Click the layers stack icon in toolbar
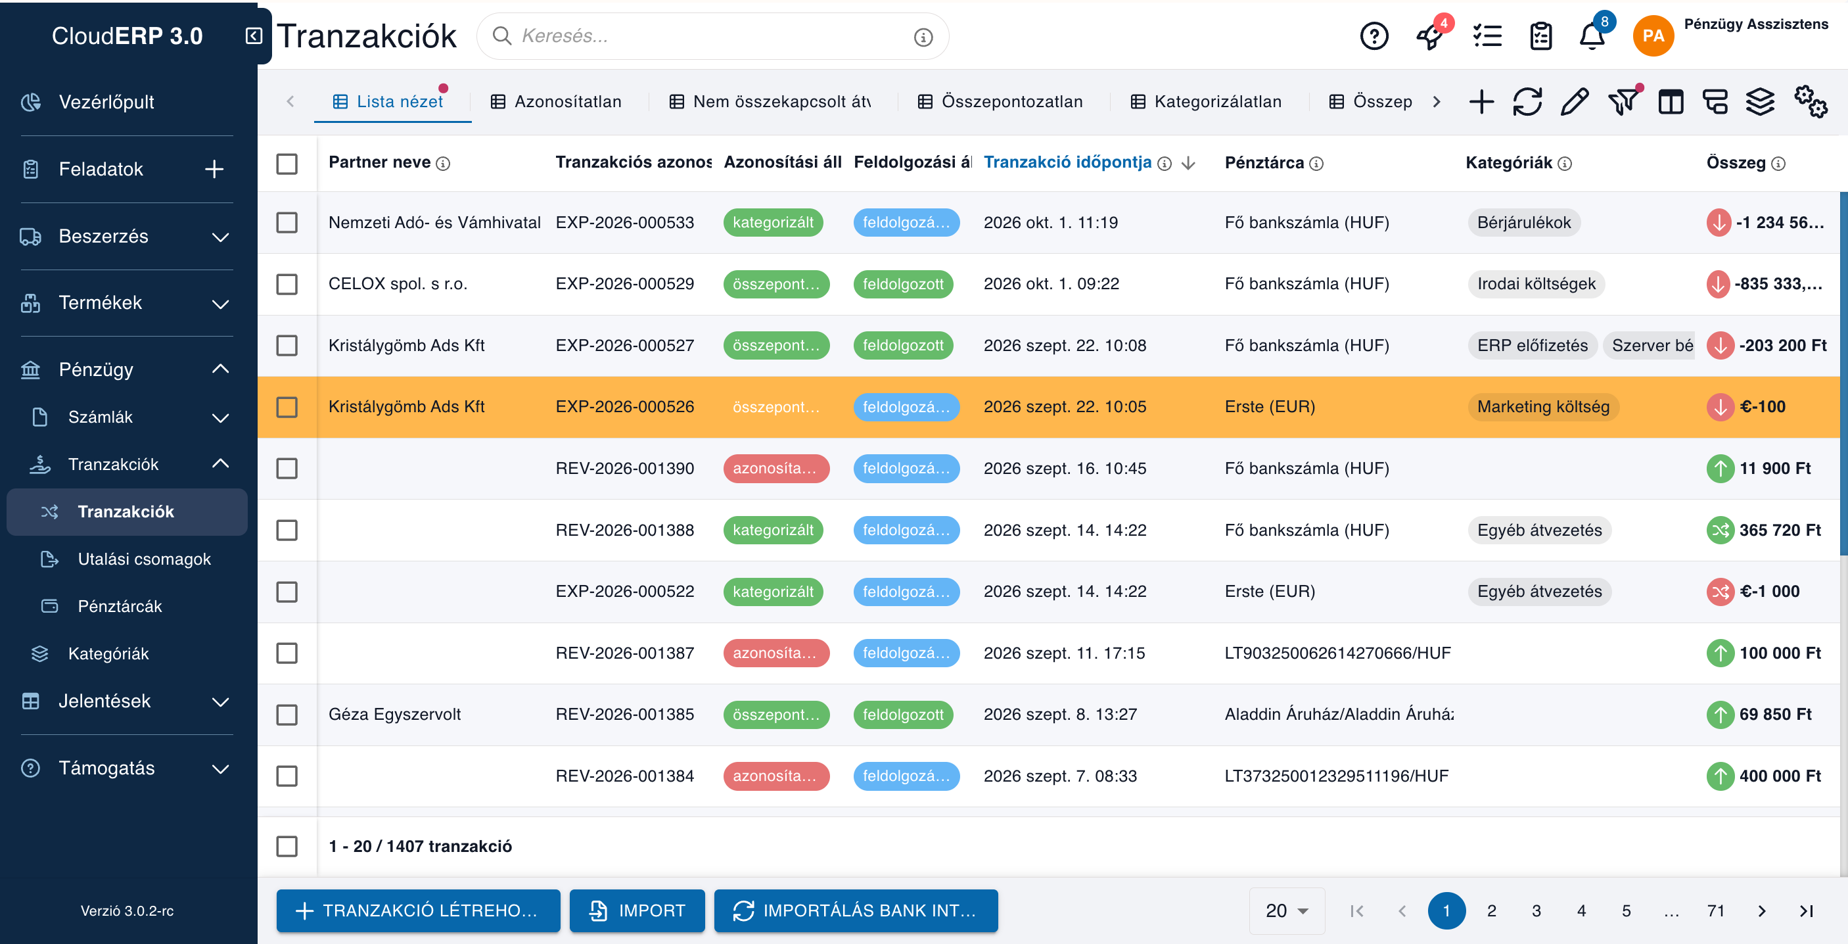 point(1760,102)
